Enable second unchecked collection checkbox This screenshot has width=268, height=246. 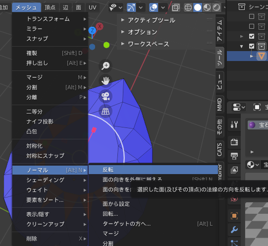point(252,26)
